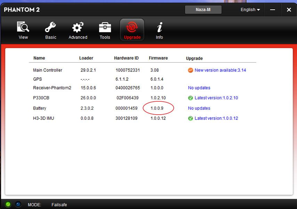The height and width of the screenshot is (209, 297).
Task: Minimize the Phantom 2 window
Action: [273, 10]
